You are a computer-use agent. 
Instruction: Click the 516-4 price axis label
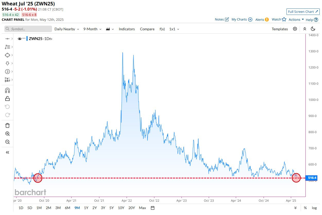311,178
